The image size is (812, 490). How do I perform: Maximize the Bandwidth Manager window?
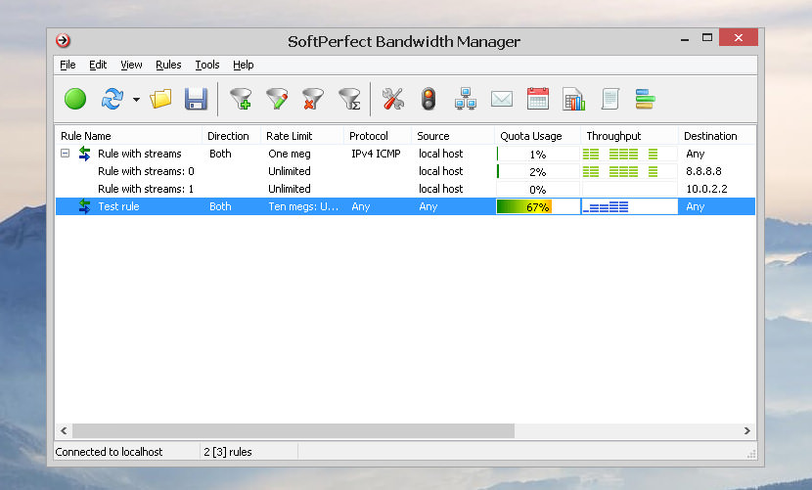pos(707,37)
